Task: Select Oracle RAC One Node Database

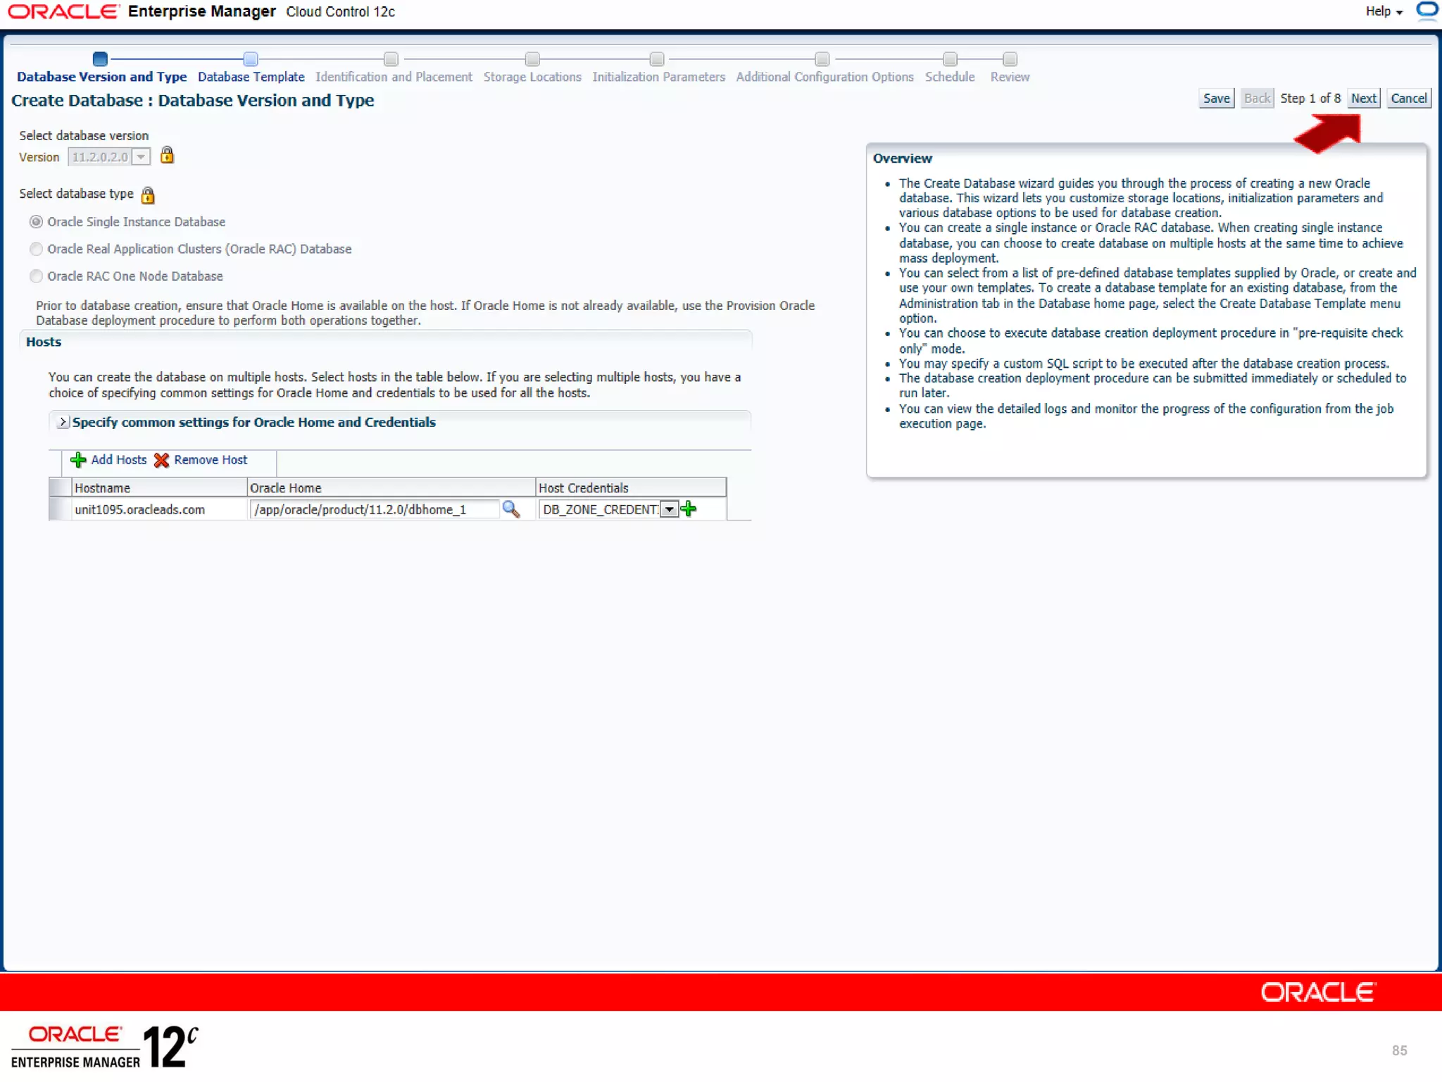Action: pyautogui.click(x=37, y=276)
